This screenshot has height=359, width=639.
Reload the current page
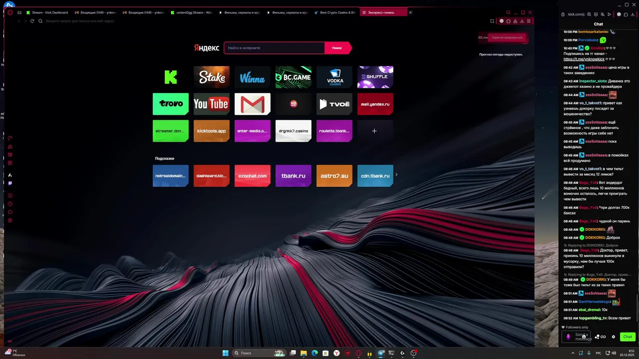32,21
